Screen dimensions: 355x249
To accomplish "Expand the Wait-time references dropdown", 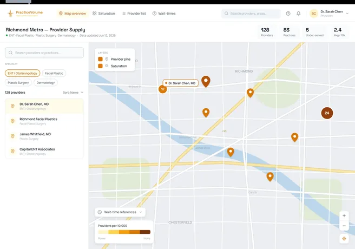I will [120, 212].
